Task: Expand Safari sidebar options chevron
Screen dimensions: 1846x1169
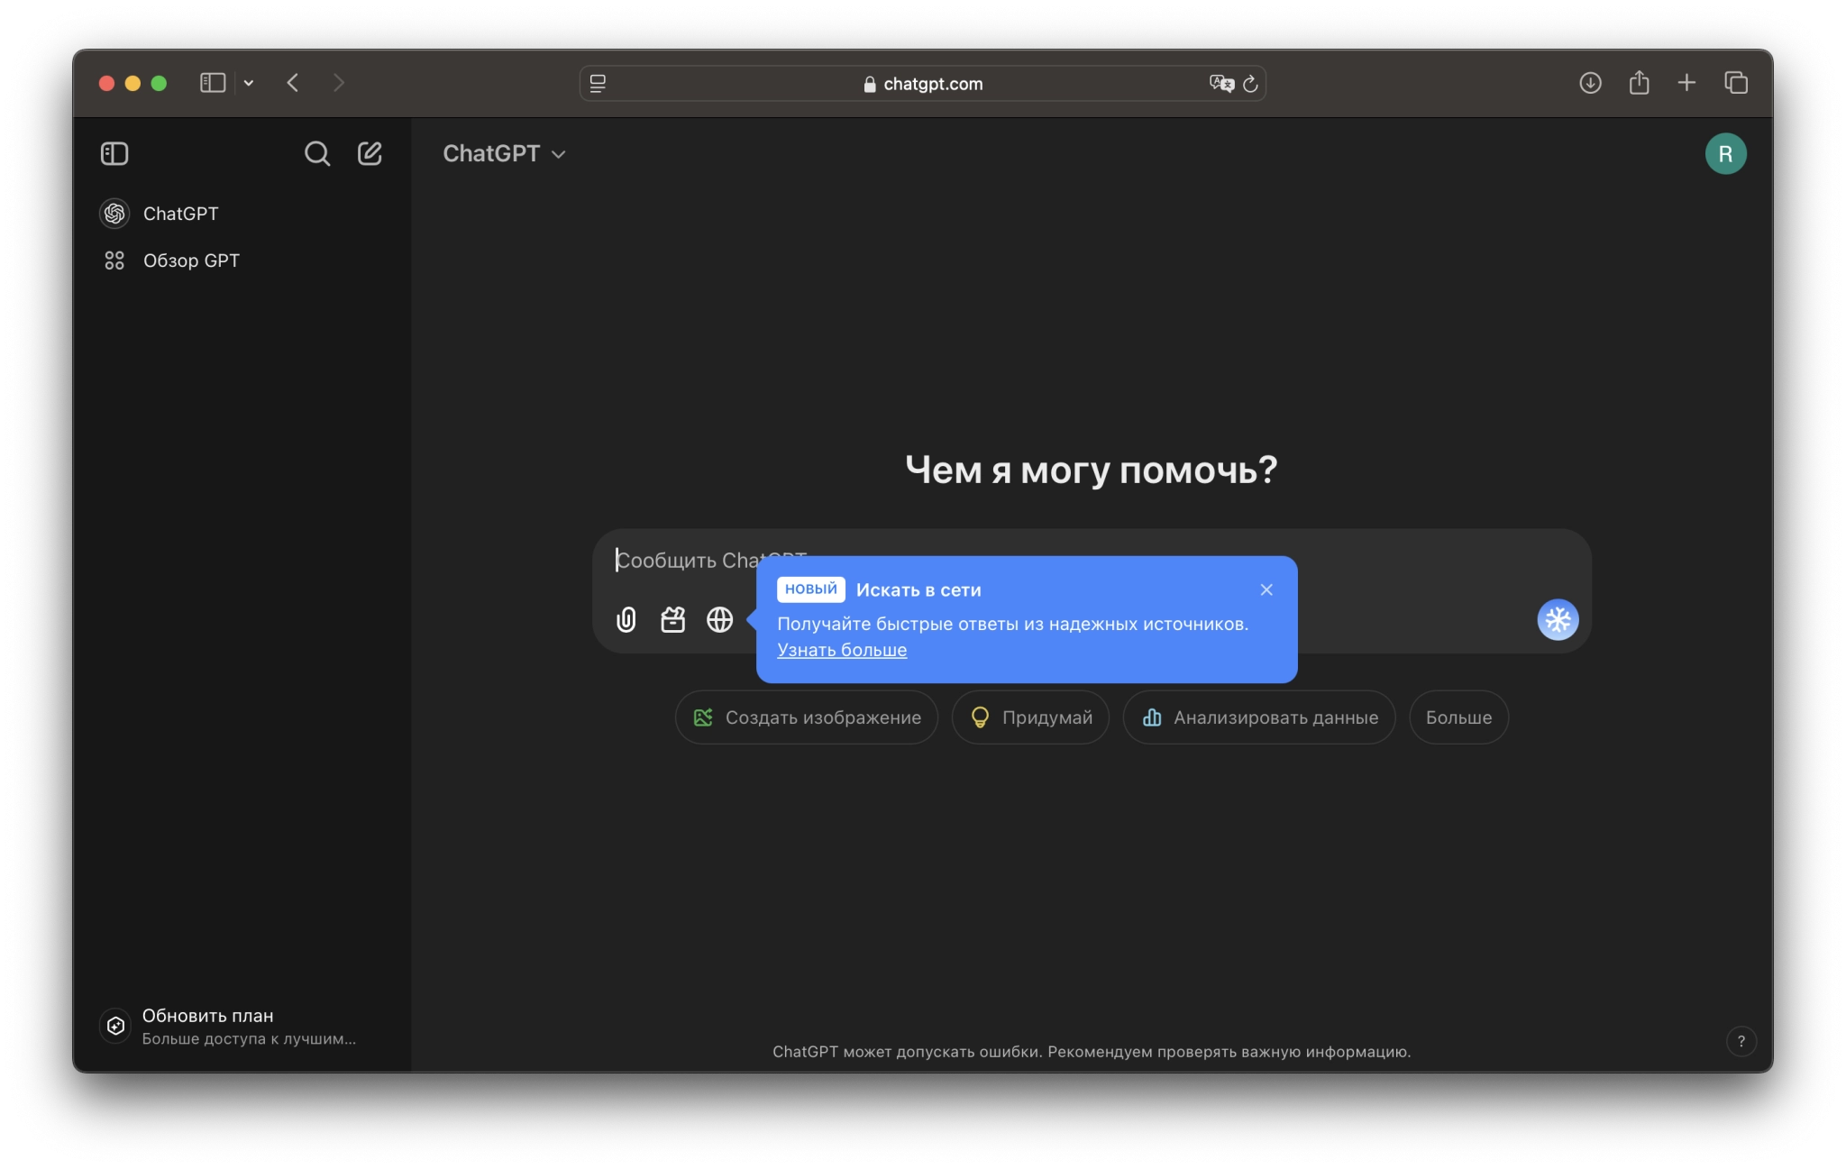Action: (249, 84)
